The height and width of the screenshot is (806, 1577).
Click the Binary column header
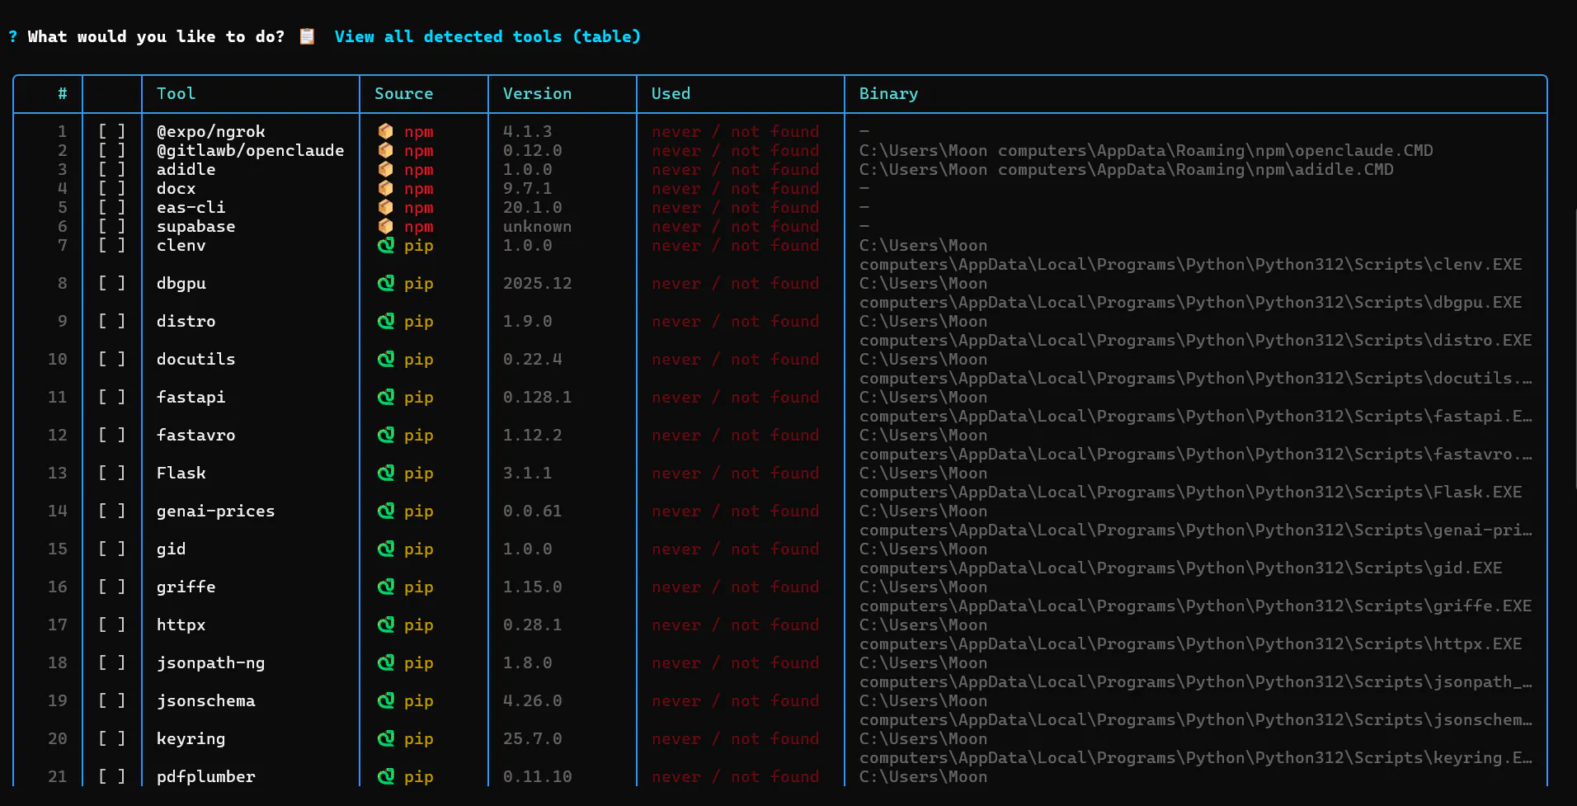tap(888, 93)
